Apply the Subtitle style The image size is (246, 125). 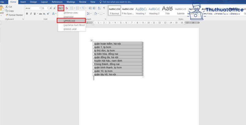tap(181, 11)
